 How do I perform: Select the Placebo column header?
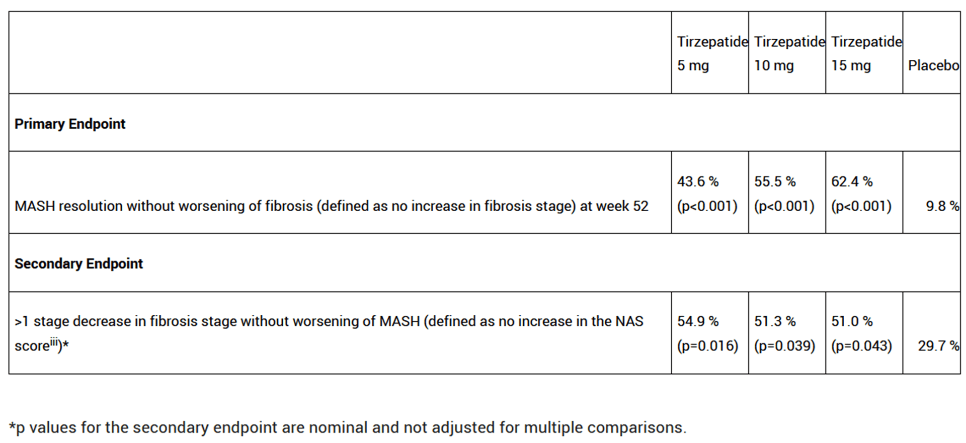[932, 65]
